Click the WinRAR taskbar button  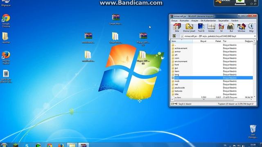(84, 145)
